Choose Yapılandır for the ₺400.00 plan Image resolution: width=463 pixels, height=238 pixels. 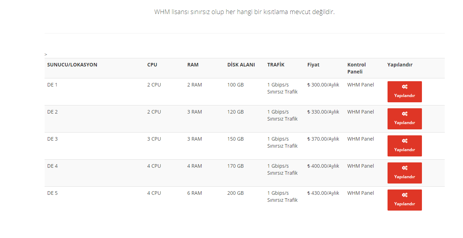pos(405,173)
